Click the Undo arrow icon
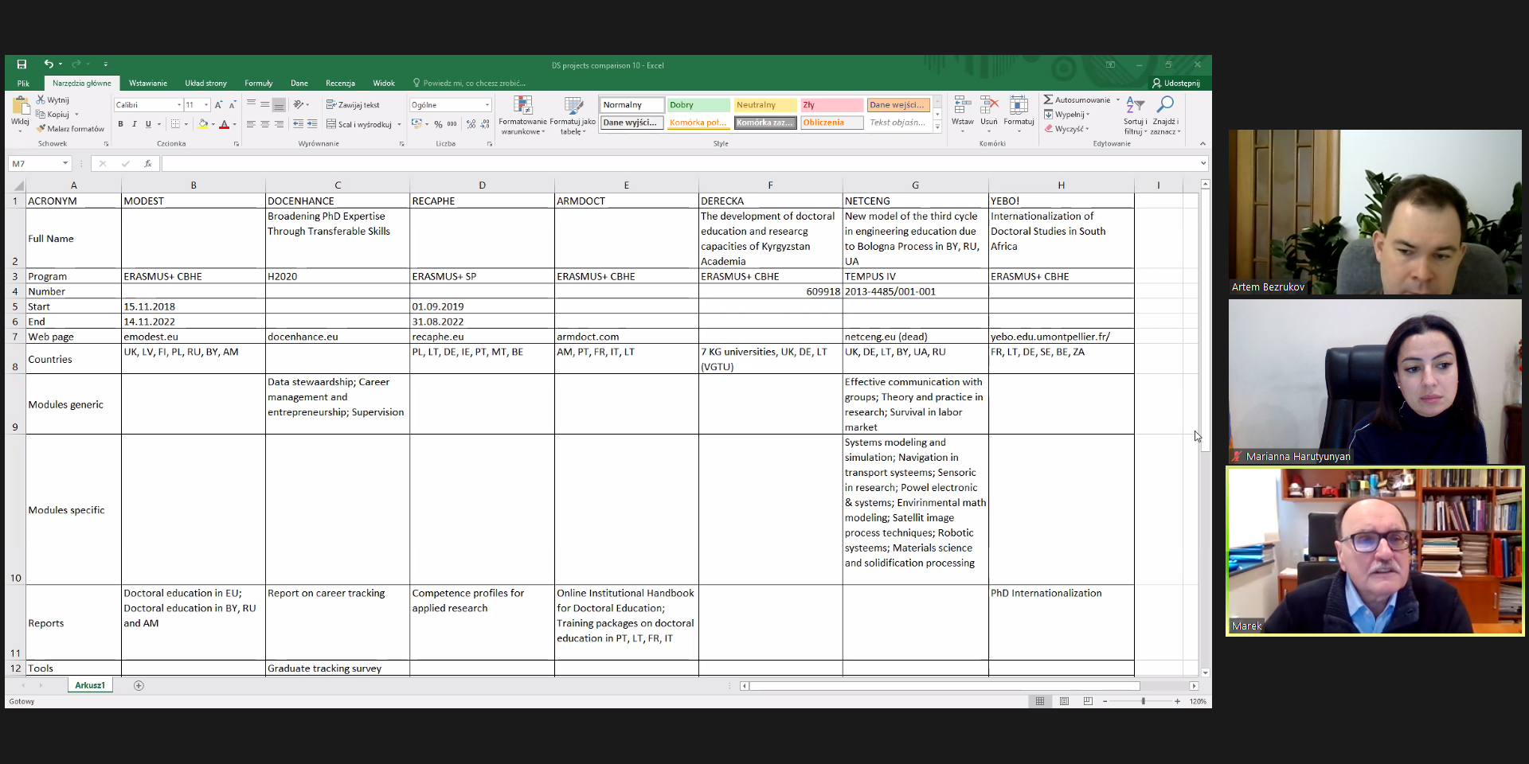 click(49, 64)
